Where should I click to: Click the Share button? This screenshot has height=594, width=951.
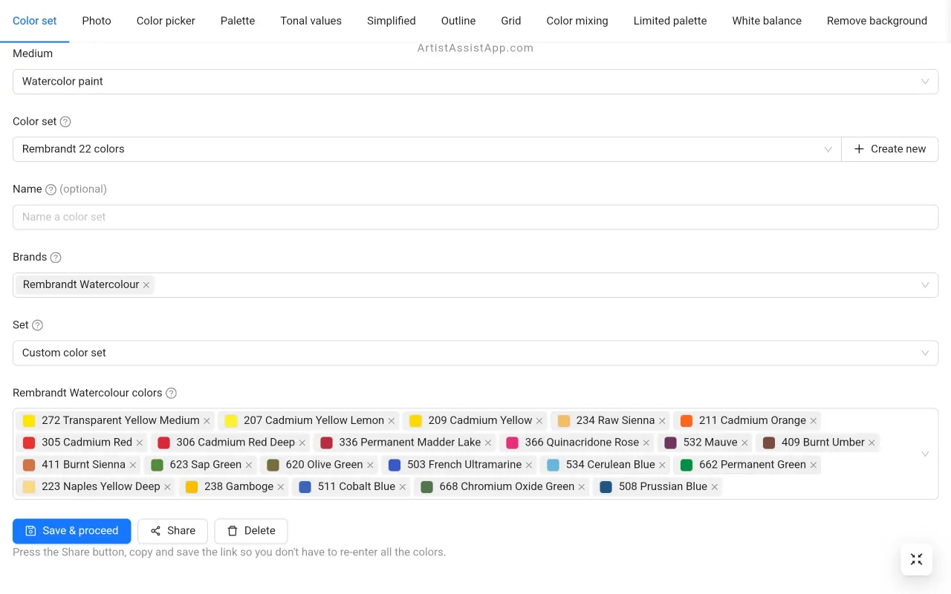[172, 531]
